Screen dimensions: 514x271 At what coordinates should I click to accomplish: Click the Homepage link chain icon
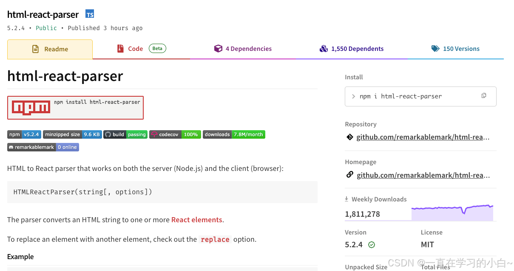(x=350, y=174)
